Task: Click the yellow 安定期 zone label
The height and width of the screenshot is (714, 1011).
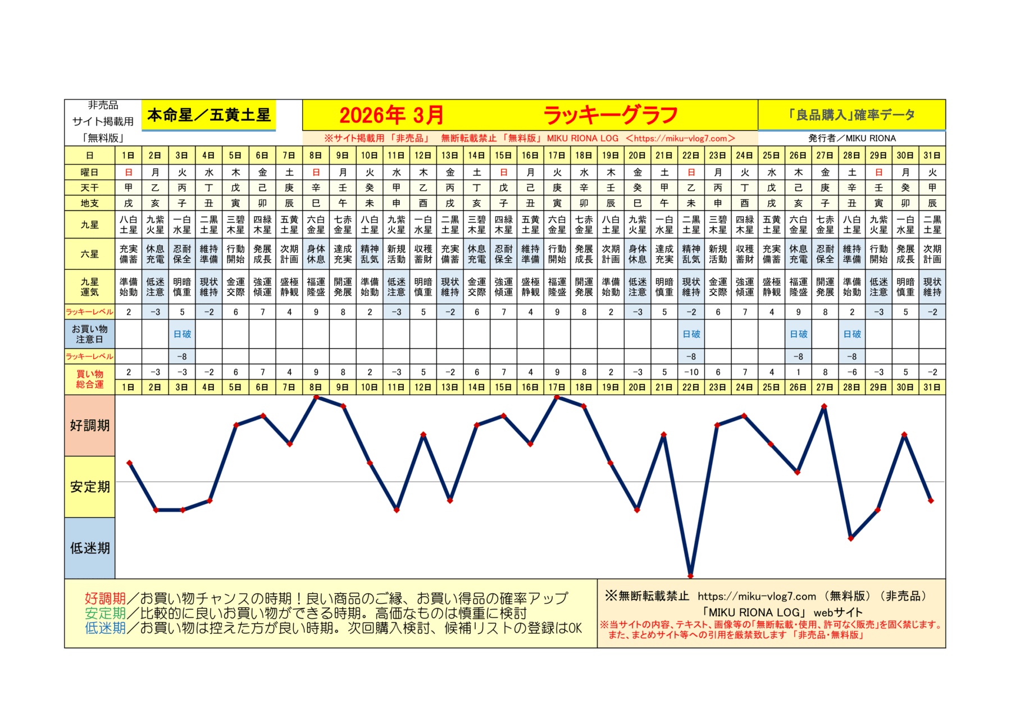Action: click(x=90, y=487)
